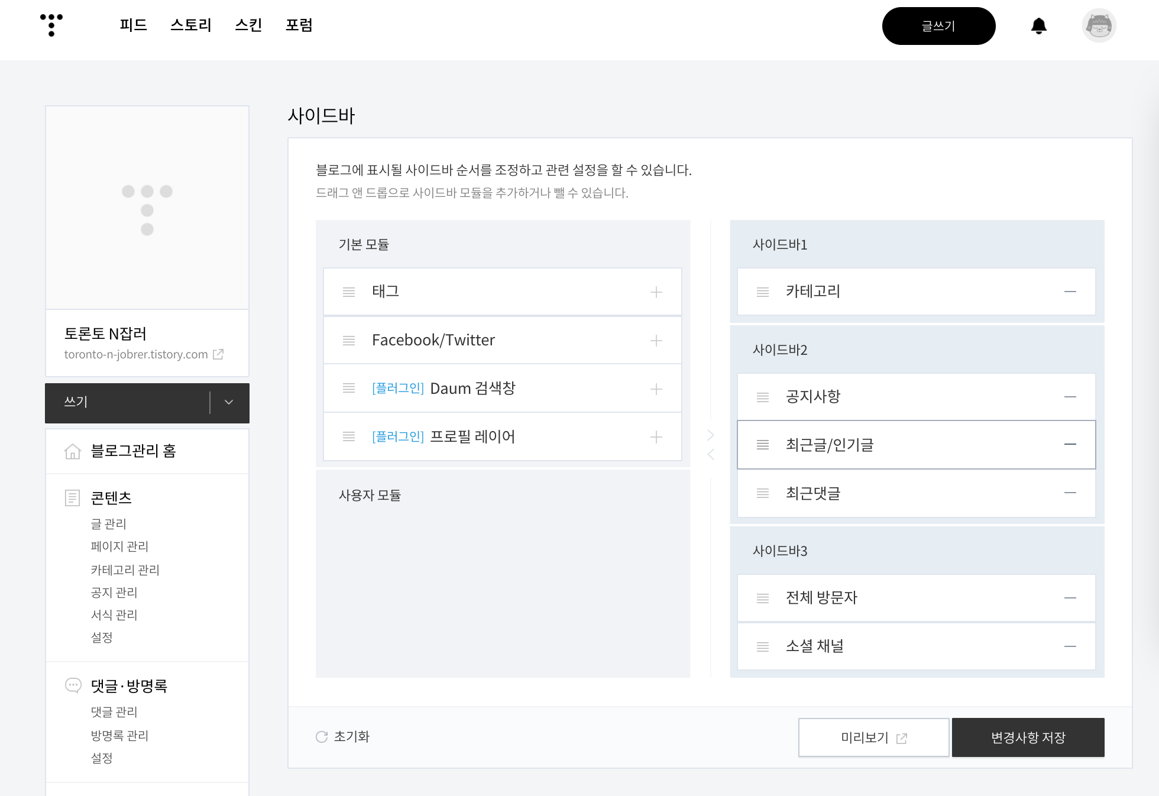Remove 소셜 채널 module with minus icon

click(1070, 646)
